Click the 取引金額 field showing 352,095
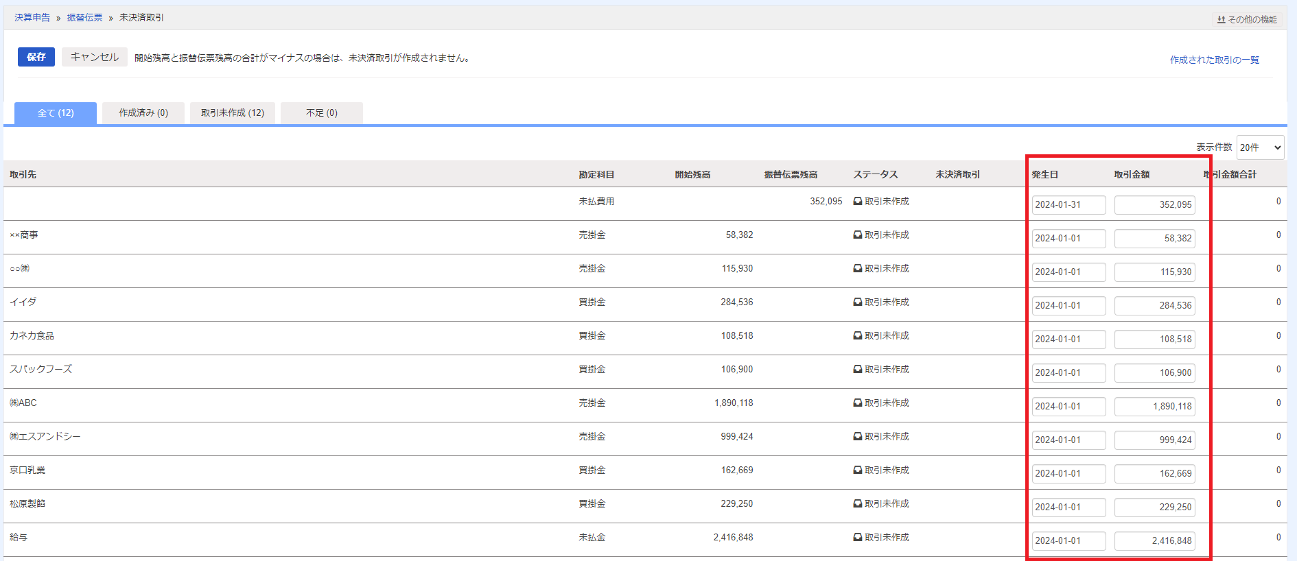The image size is (1297, 561). point(1155,205)
